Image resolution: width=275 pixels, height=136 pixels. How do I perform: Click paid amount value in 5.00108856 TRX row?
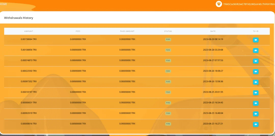coord(127,50)
